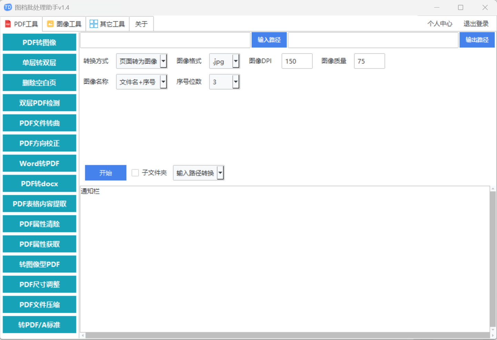Viewport: 497px width, 340px height.
Task: Click the TD app icon in title bar
Action: (8, 7)
